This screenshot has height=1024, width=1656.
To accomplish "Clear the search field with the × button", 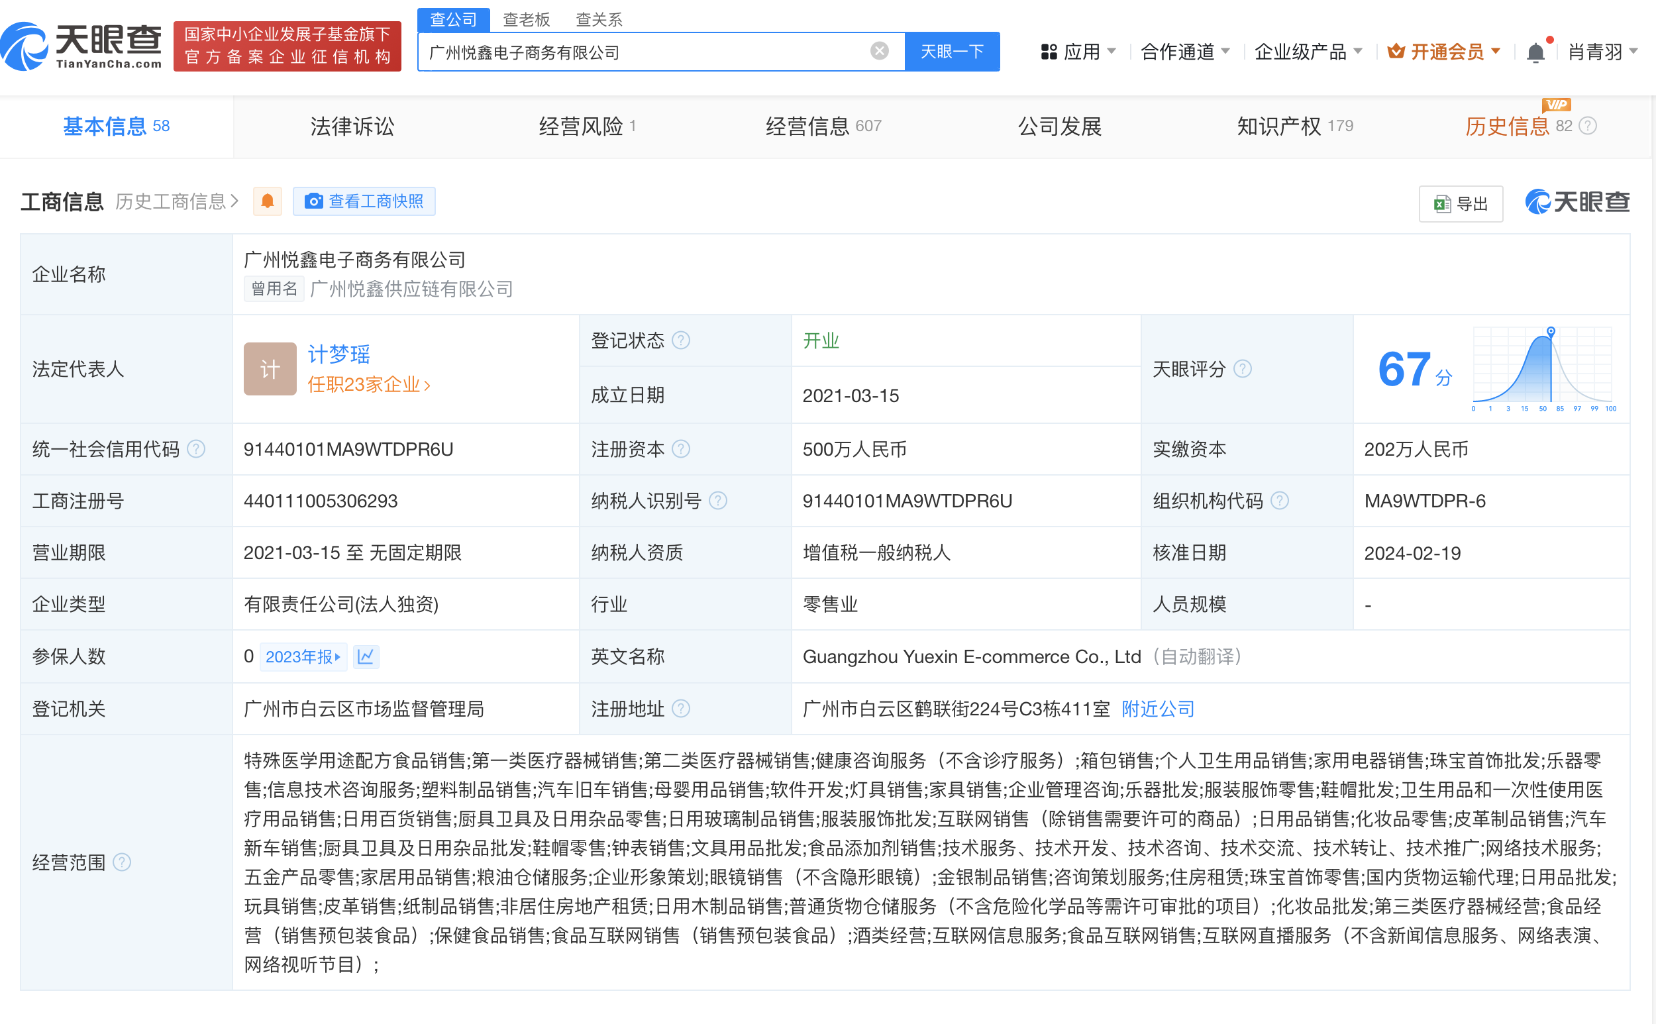I will 878,50.
